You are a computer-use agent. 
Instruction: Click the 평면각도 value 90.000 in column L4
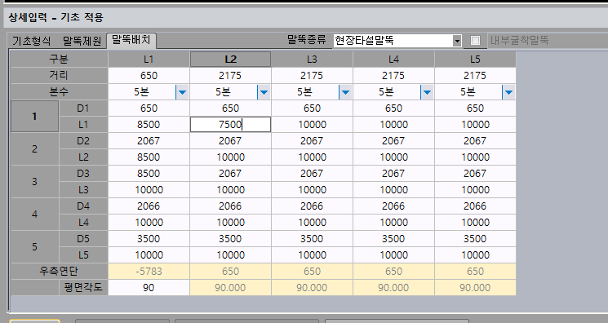[x=393, y=287]
